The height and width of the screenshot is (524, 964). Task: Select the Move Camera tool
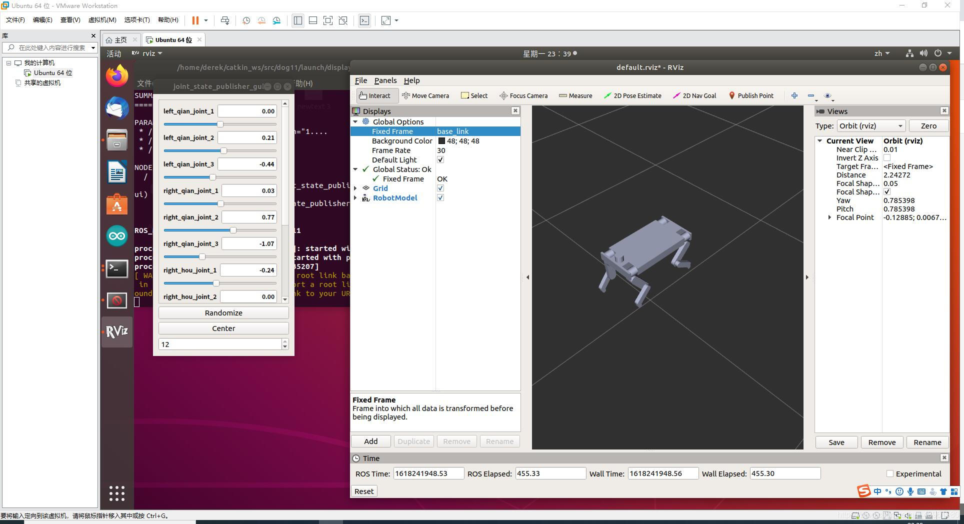click(x=425, y=95)
